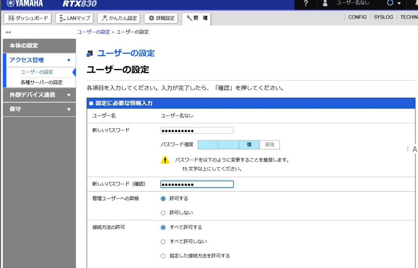418x268 pixels.
Task: Collapse the アクセス管理 section
Action: pyautogui.click(x=39, y=60)
